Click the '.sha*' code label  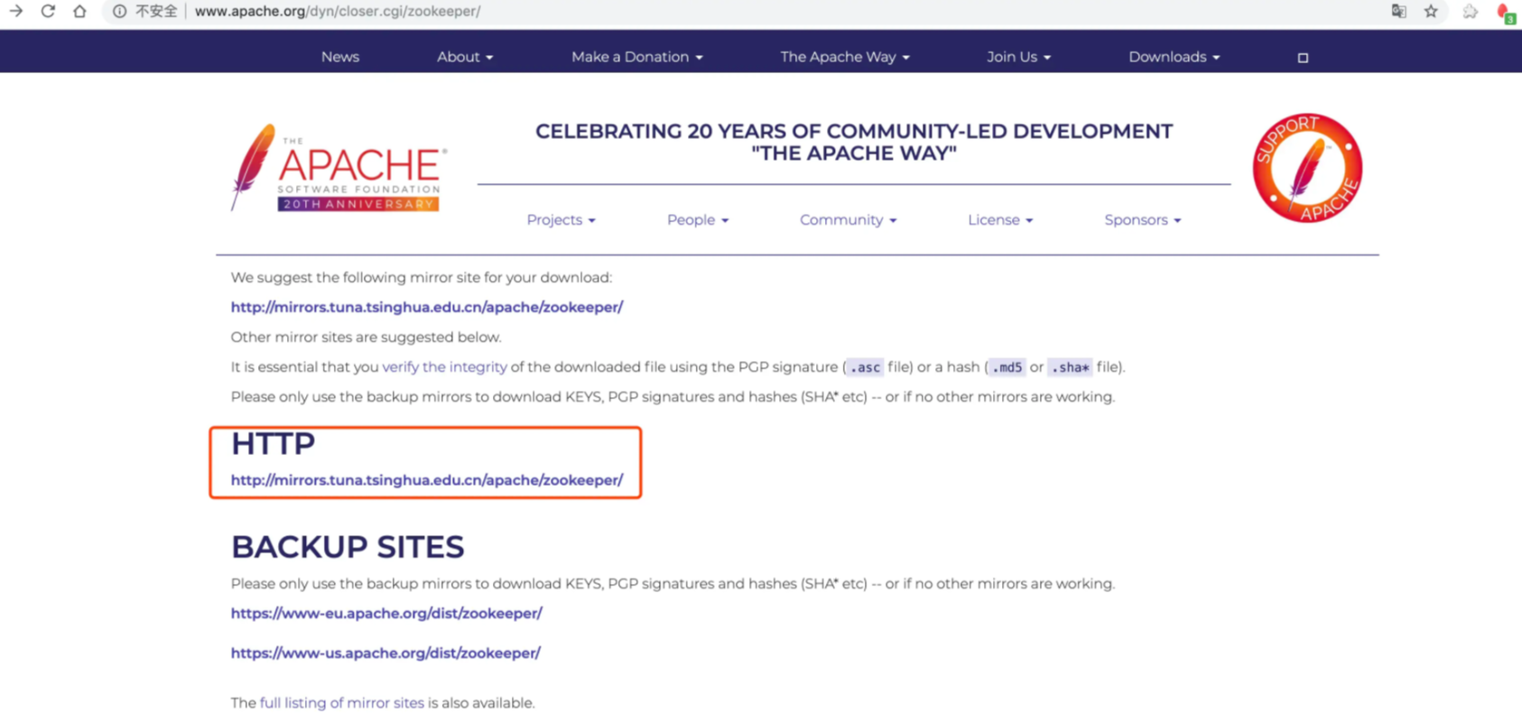(x=1070, y=367)
